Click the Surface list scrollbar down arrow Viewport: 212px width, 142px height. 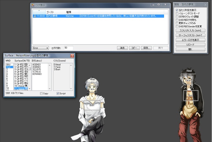pos(29,89)
